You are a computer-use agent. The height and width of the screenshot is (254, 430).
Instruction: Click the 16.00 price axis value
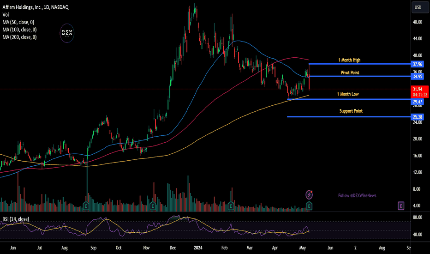tap(418, 156)
